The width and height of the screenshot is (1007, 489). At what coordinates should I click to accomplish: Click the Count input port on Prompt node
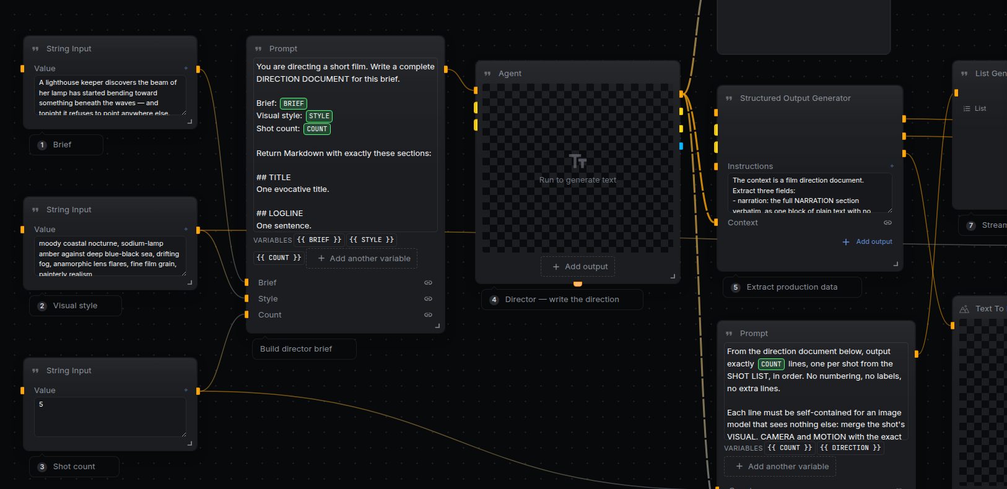point(246,314)
